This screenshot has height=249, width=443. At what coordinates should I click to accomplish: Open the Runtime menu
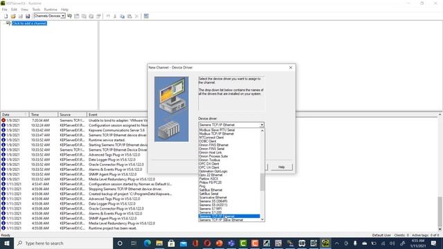click(x=51, y=9)
